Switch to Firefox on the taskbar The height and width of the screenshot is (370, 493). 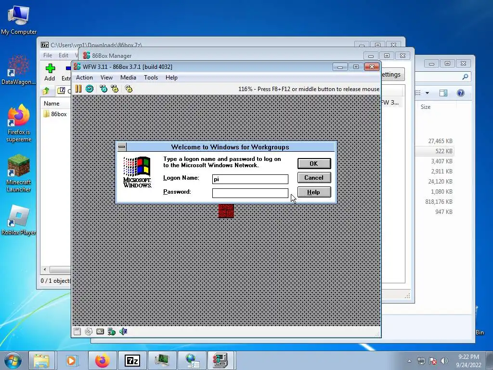tap(103, 360)
